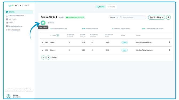Open the stats chart icon for Client 3

pyautogui.click(x=42, y=43)
